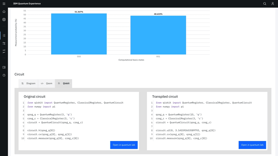Open the user account profile icon
The width and height of the screenshot is (278, 156).
point(272,4)
